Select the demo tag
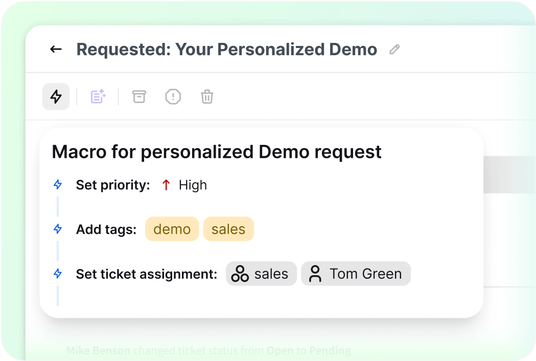 point(172,229)
